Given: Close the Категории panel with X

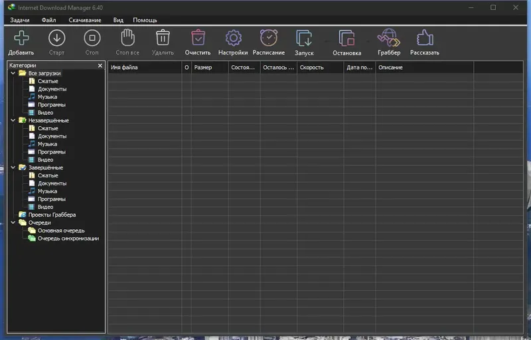Looking at the screenshot, I should 100,65.
